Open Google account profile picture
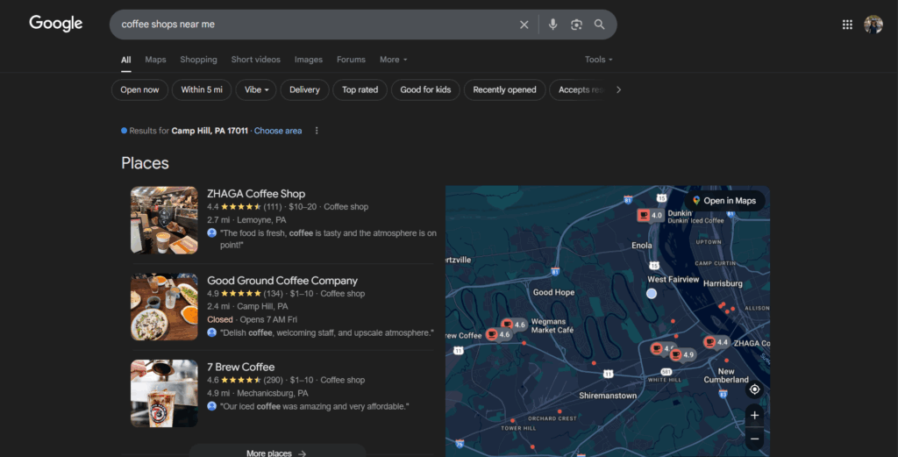 pyautogui.click(x=873, y=24)
